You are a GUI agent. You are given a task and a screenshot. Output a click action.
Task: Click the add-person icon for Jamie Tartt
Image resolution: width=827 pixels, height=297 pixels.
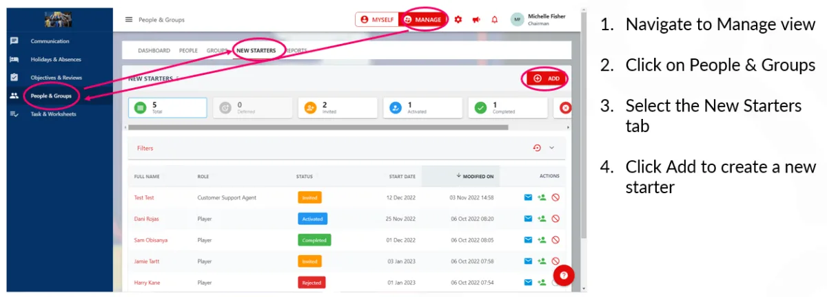pos(542,261)
